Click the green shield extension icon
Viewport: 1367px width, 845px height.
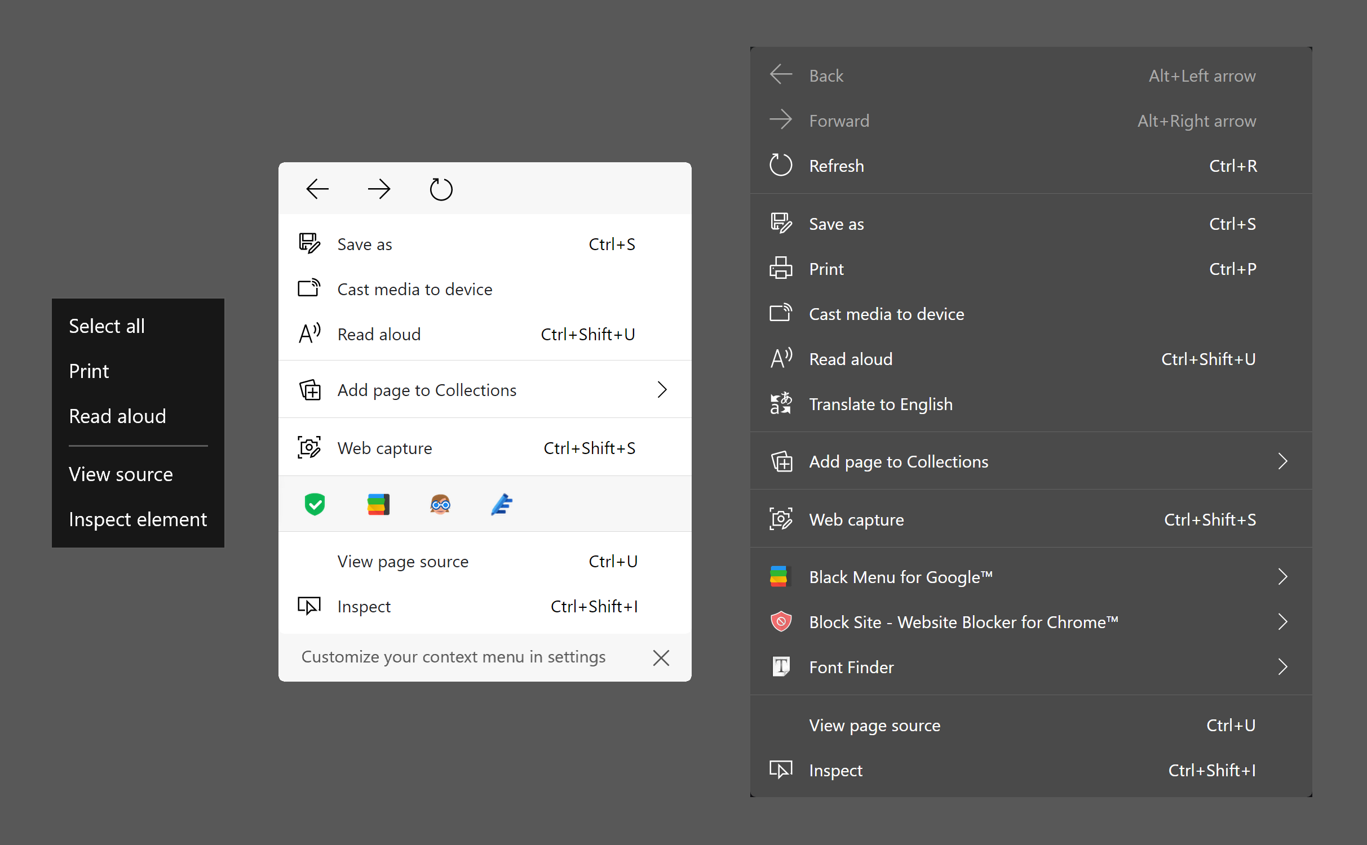(x=315, y=504)
